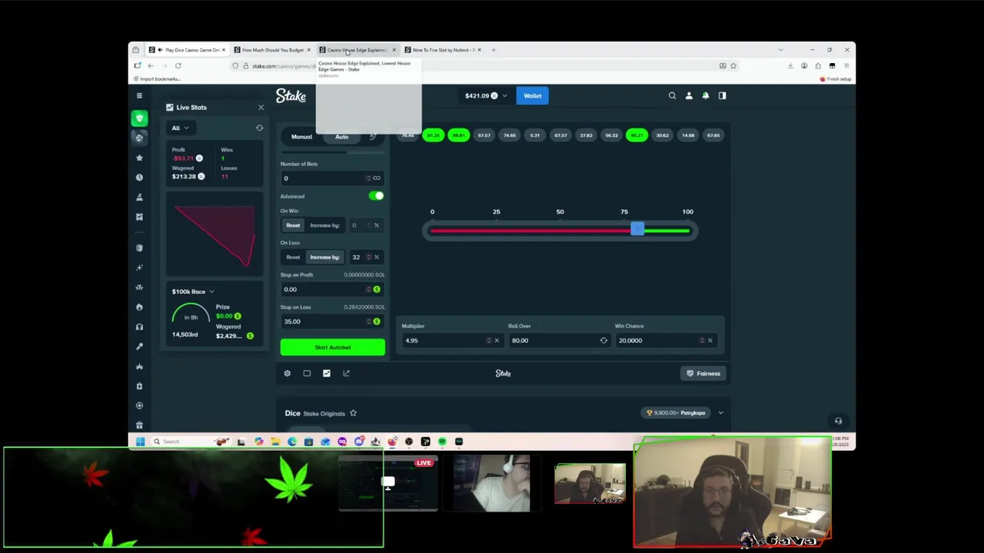
Task: Bookmark this page with star icon
Action: 733,66
